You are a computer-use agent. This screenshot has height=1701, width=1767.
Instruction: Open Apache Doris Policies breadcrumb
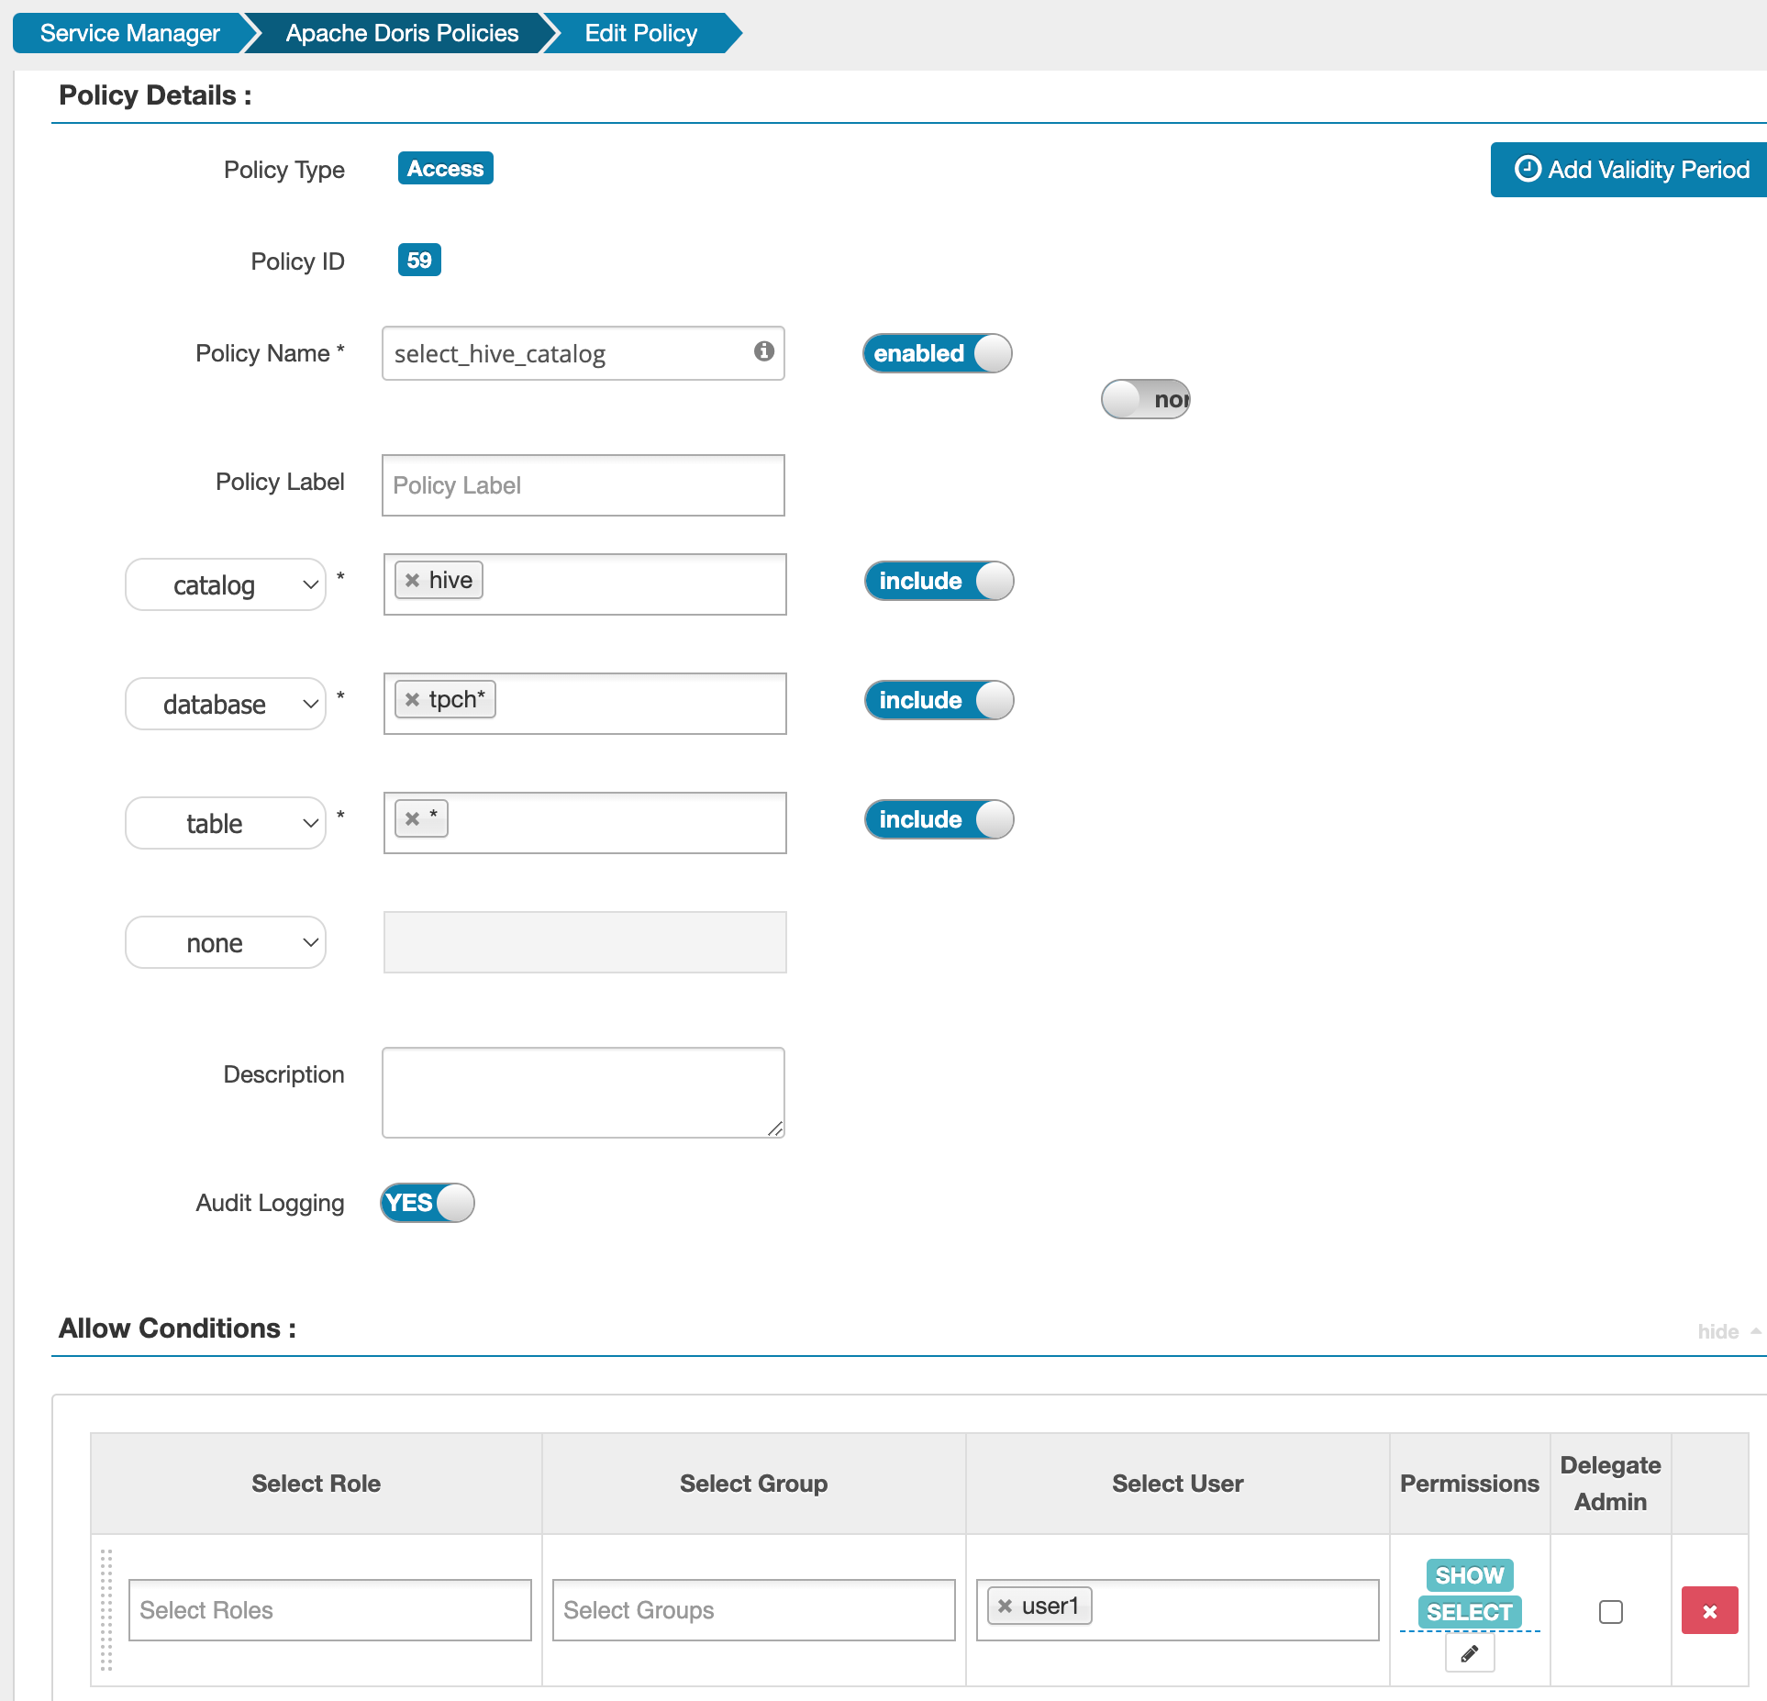point(402,33)
